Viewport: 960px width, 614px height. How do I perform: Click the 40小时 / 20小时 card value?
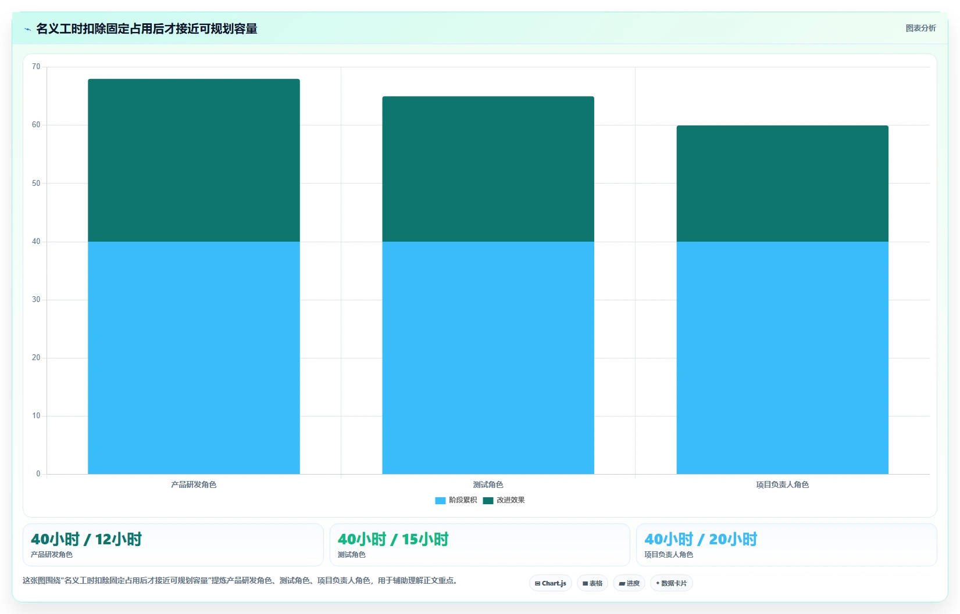(701, 539)
